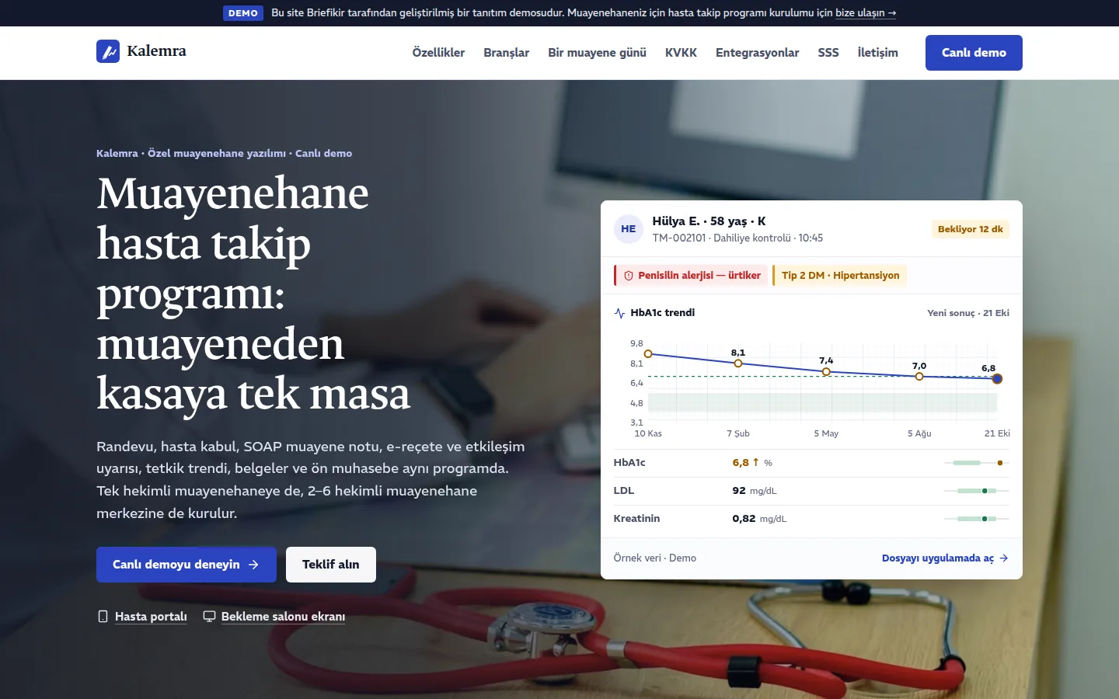The width and height of the screenshot is (1119, 699).
Task: Click the HbA1c reference range bar
Action: (x=977, y=463)
